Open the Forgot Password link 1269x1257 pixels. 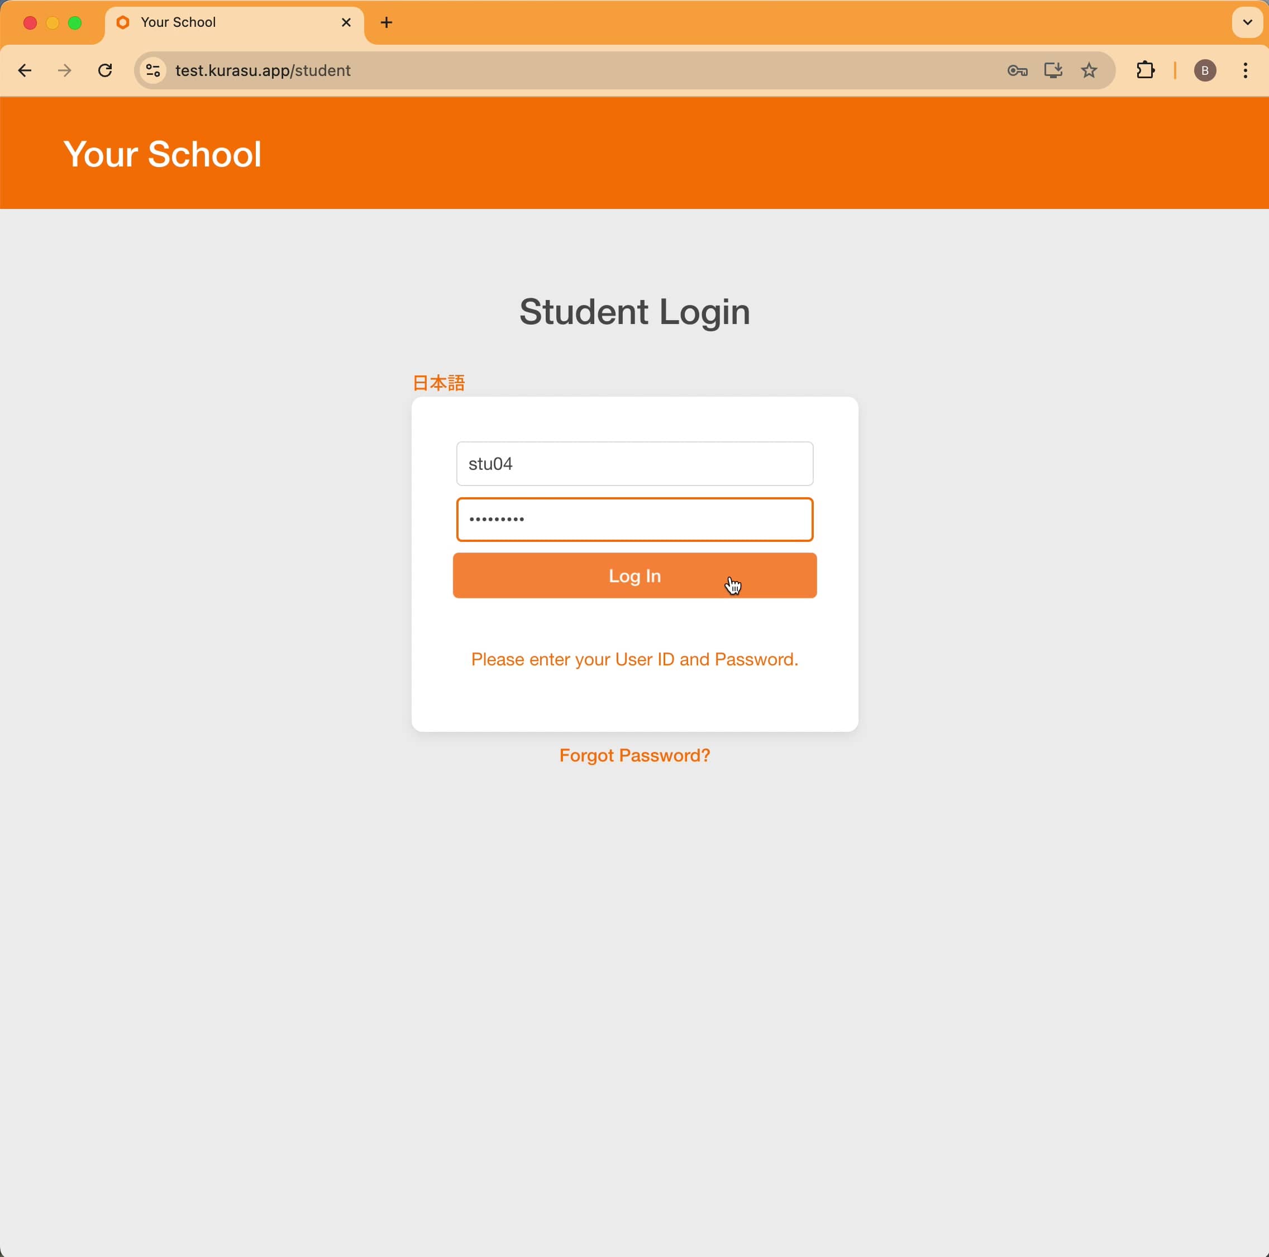[x=634, y=755]
